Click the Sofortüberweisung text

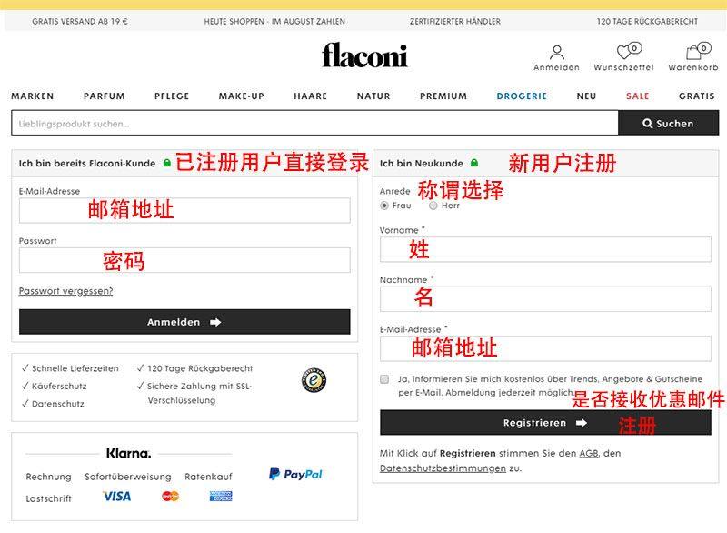(x=128, y=477)
